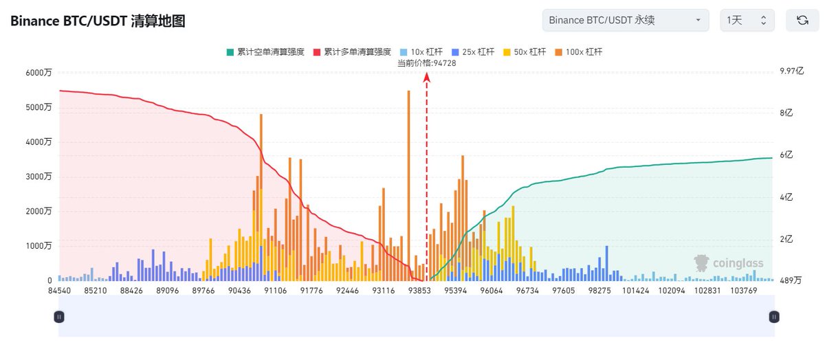Click the refresh icon button
825x347 pixels.
click(x=802, y=20)
